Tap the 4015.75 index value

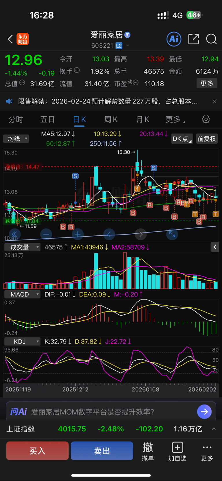(72, 429)
